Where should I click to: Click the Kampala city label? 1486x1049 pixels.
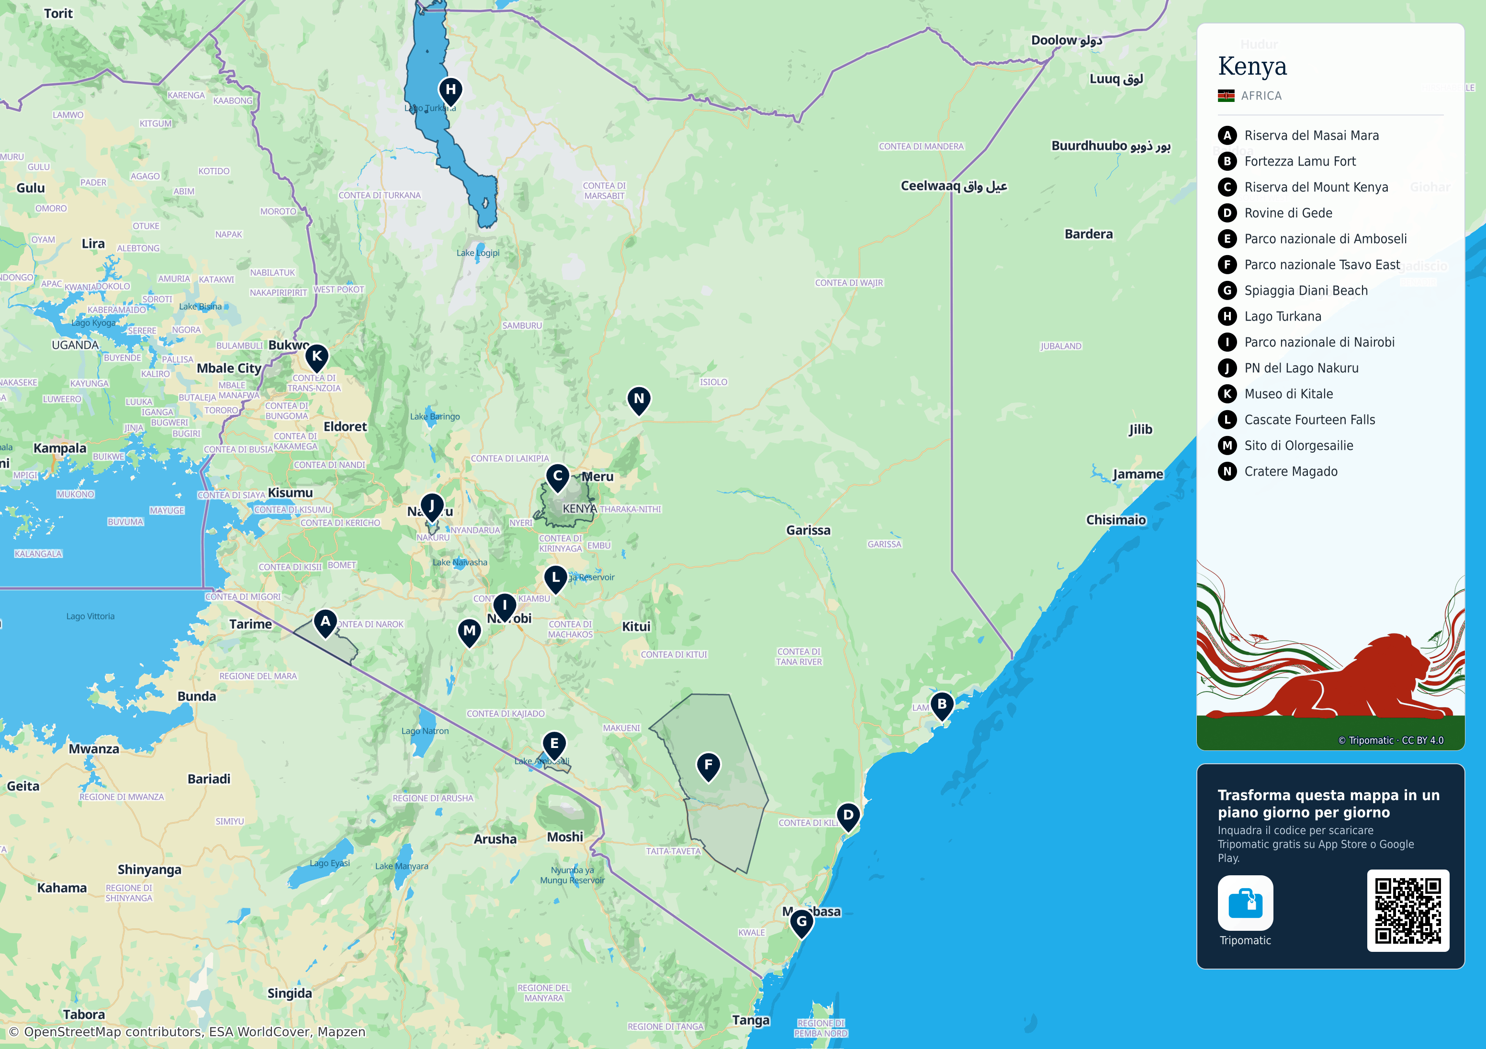(59, 448)
